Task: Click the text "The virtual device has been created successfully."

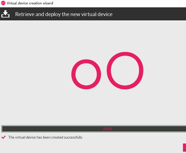Action: (x=46, y=137)
